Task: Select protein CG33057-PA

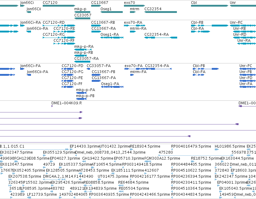Action: coord(88,69)
